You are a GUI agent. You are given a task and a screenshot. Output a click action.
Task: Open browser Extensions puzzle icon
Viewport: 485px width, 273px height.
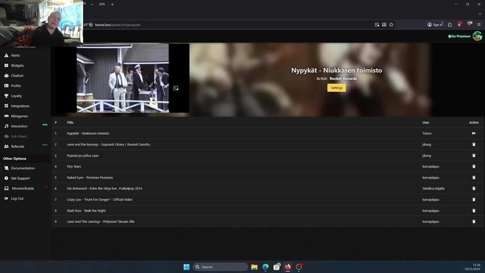click(450, 25)
